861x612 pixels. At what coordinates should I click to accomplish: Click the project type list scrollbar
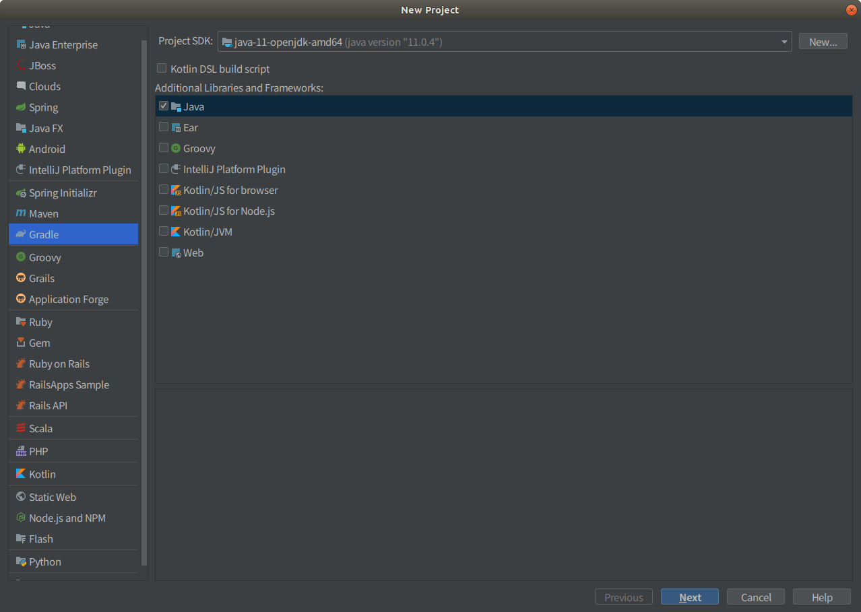[x=144, y=303]
